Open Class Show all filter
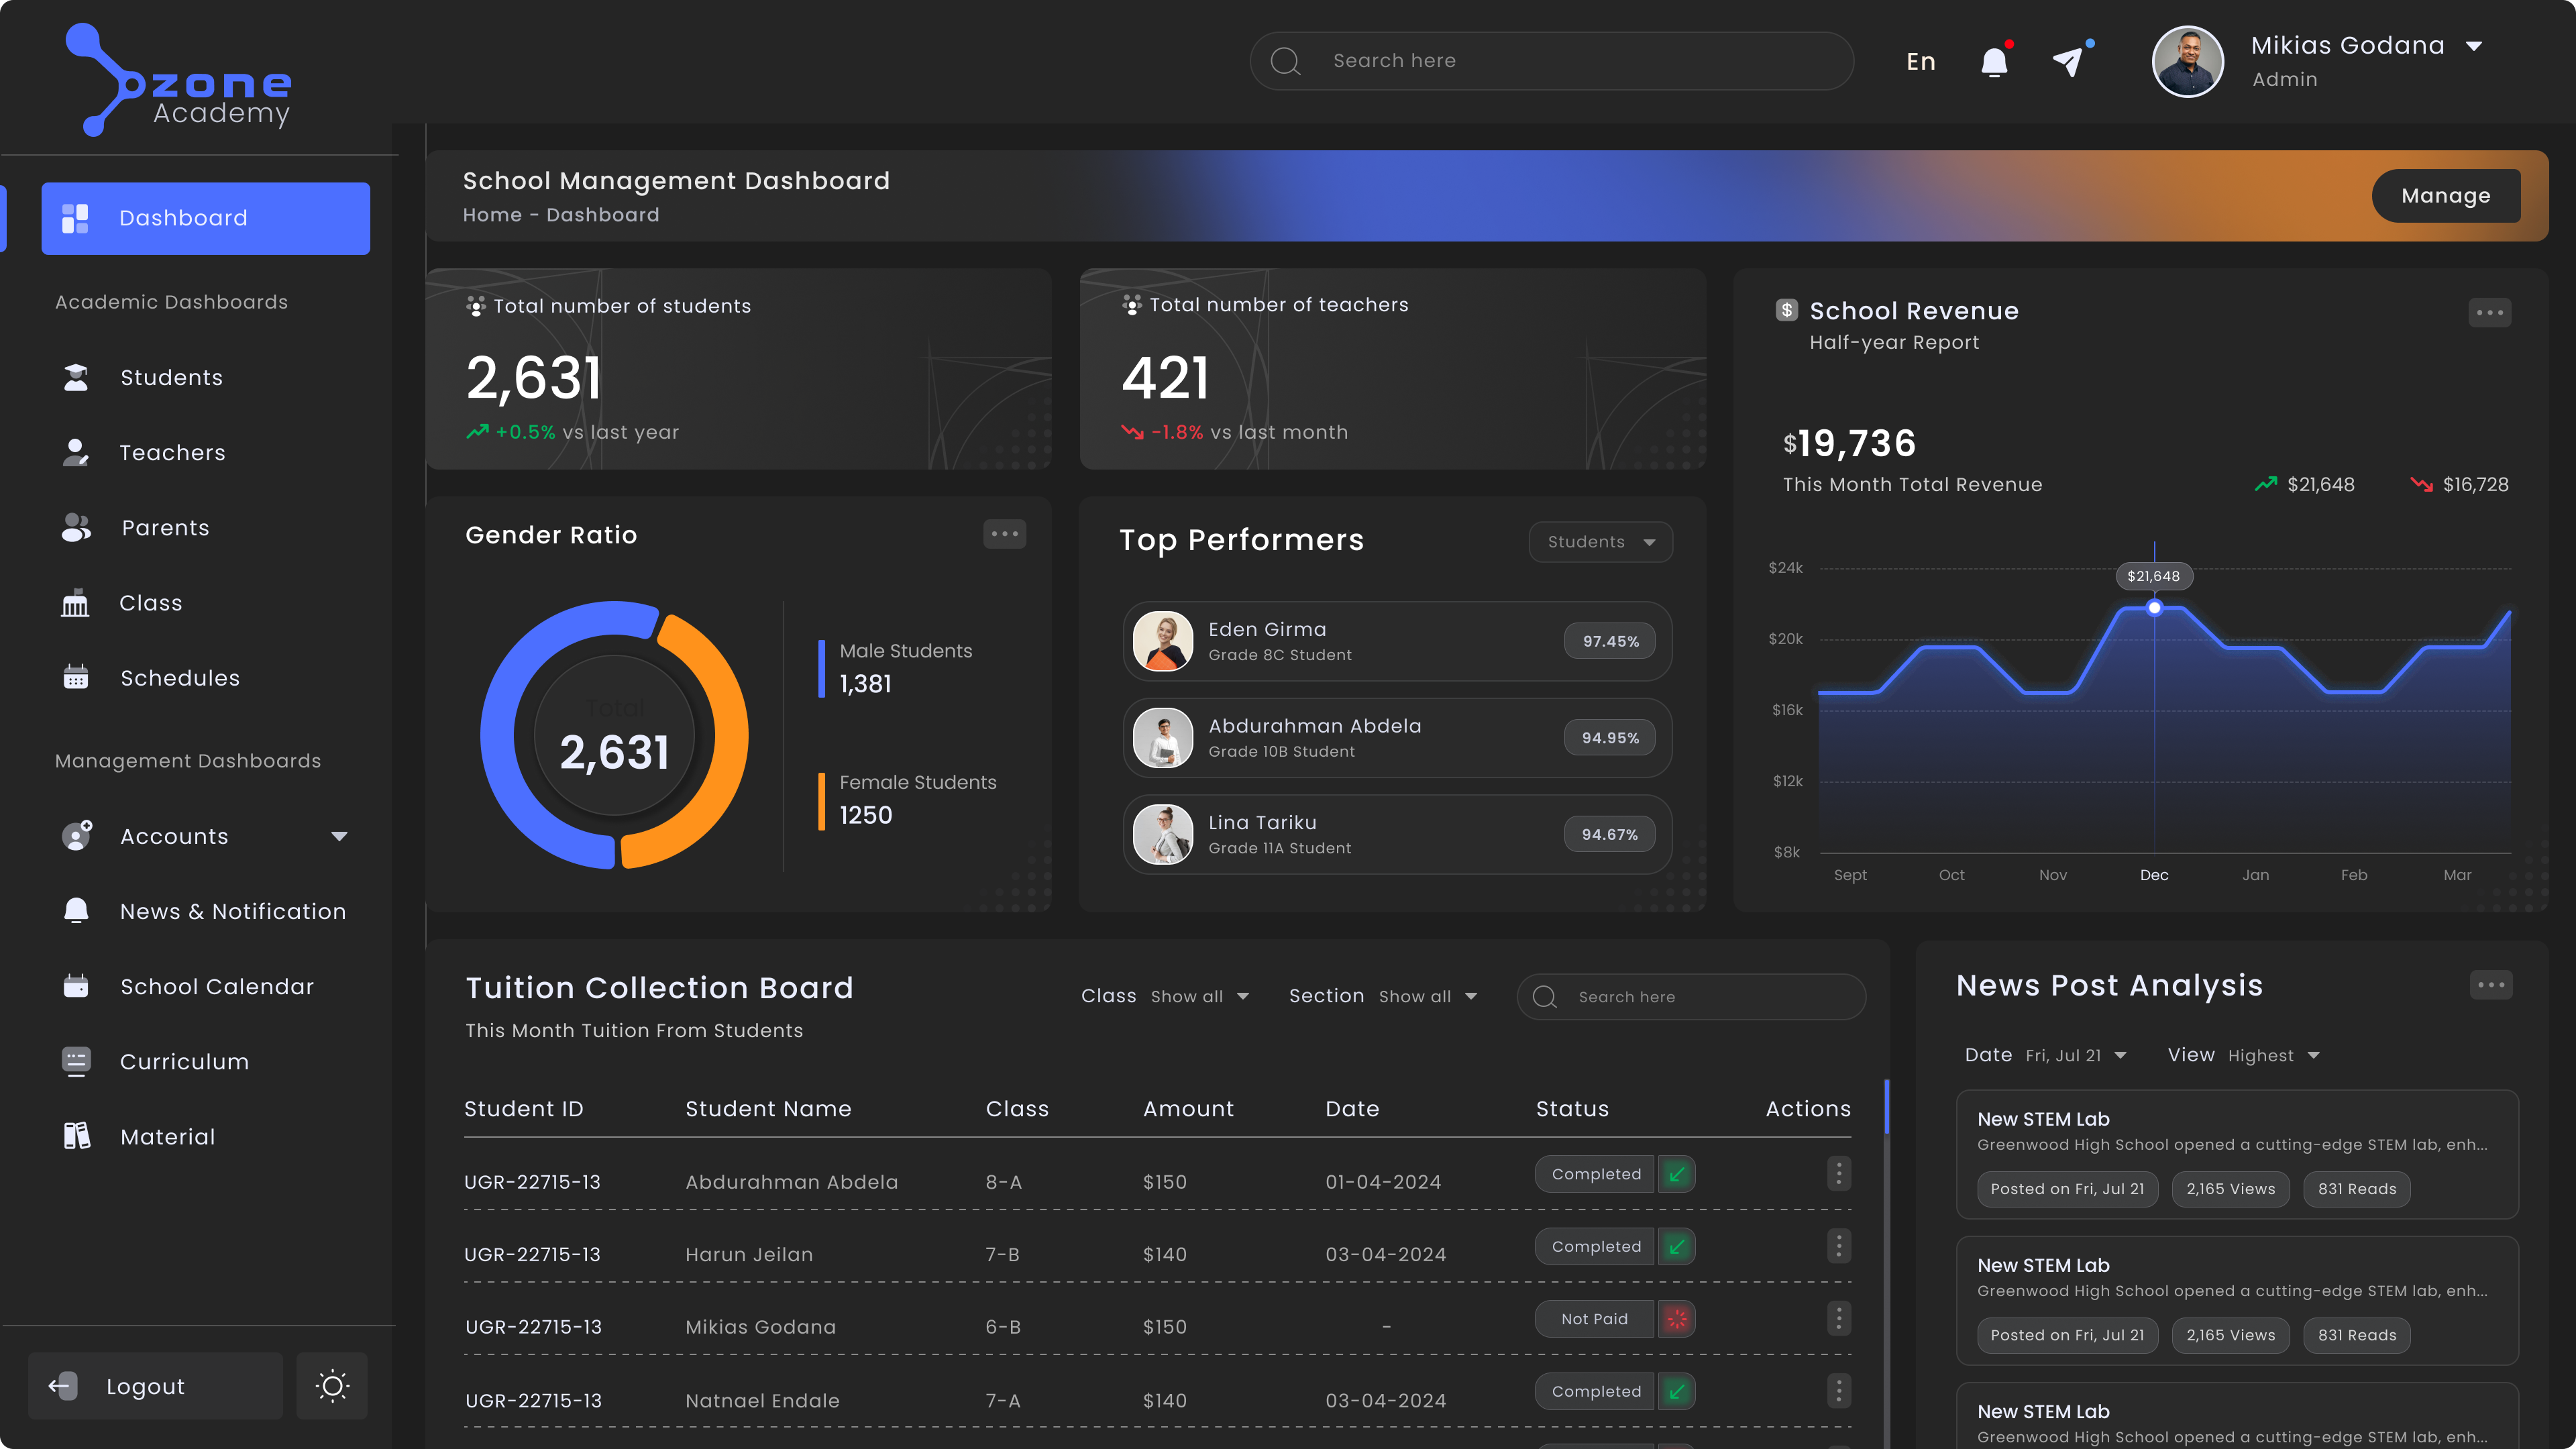This screenshot has width=2576, height=1449. coord(1199,996)
